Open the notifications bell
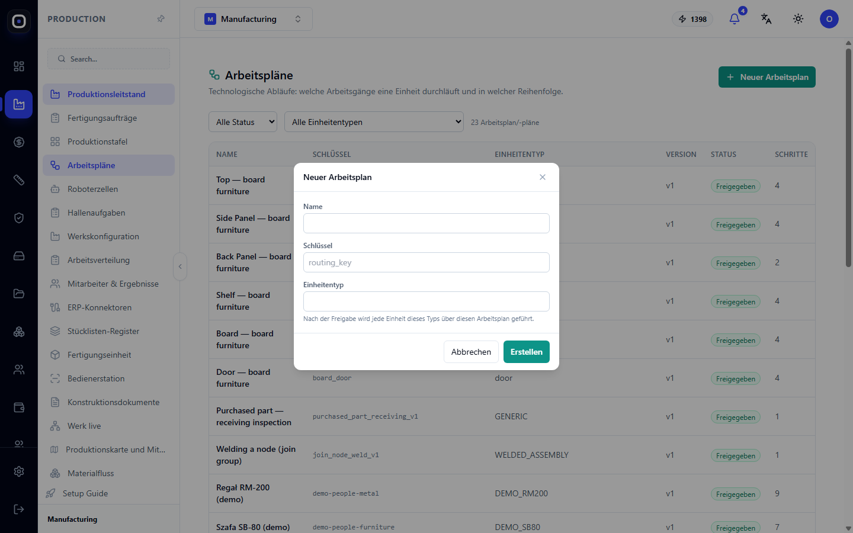The image size is (853, 533). click(x=735, y=19)
